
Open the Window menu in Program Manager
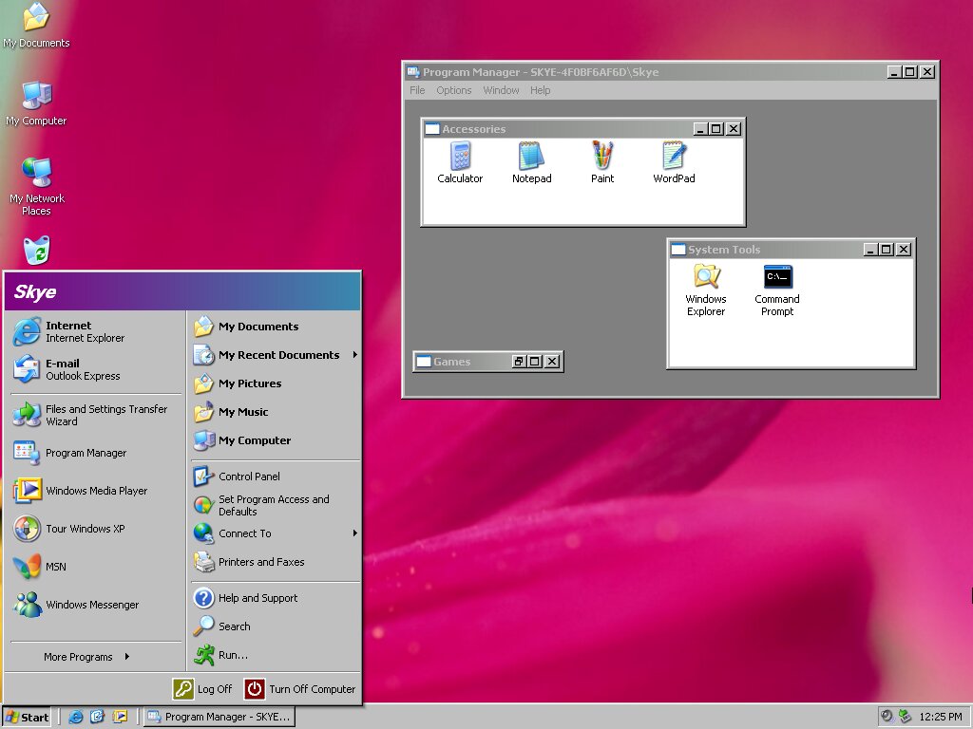click(501, 90)
